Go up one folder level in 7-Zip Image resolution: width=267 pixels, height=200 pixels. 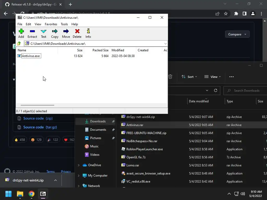click(19, 43)
